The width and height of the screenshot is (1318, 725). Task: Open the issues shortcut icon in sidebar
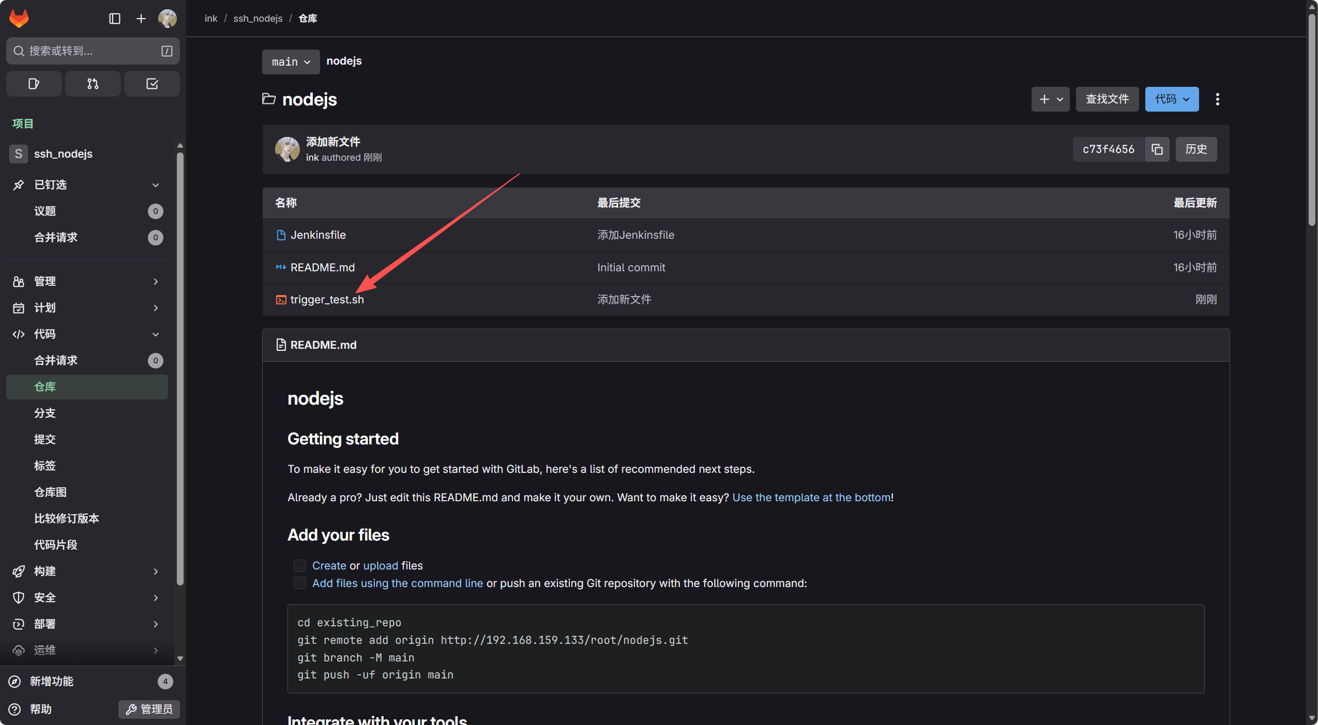click(34, 84)
